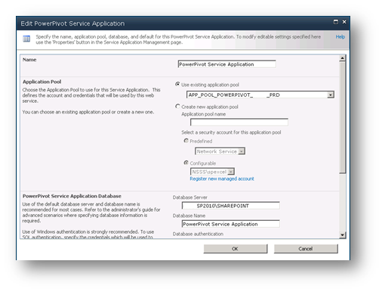Click PowerPivot Service Application Database heading
Screen dimensions: 382x292
click(72, 196)
